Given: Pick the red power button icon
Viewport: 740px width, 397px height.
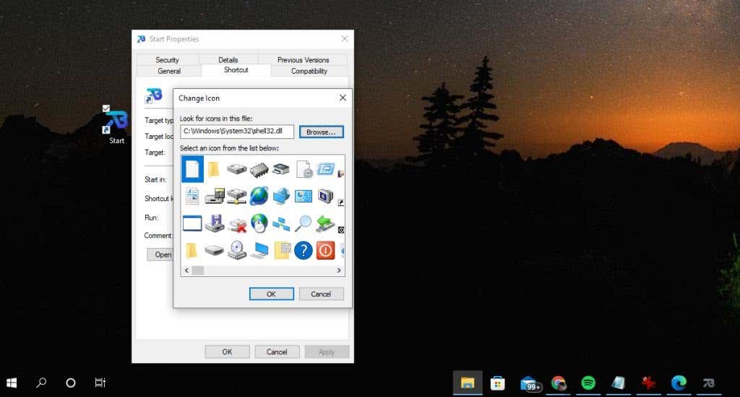Looking at the screenshot, I should [325, 250].
